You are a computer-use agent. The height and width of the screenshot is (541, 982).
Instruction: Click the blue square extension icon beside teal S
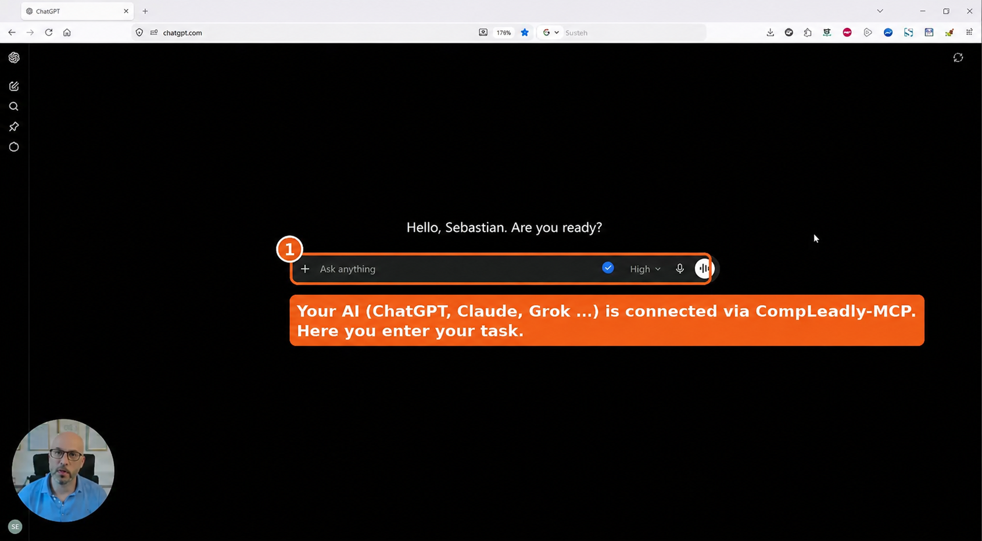[x=929, y=33]
